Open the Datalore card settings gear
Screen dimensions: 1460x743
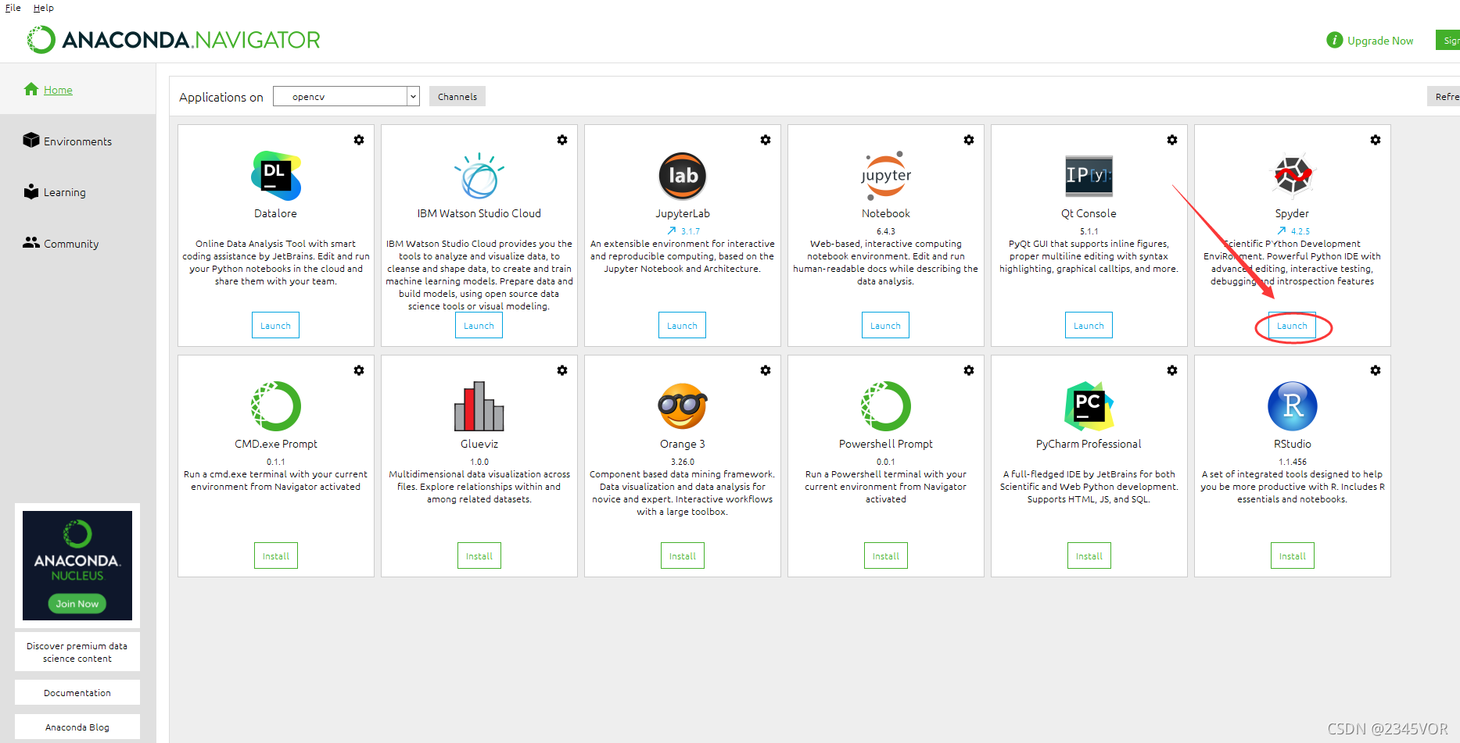[359, 140]
